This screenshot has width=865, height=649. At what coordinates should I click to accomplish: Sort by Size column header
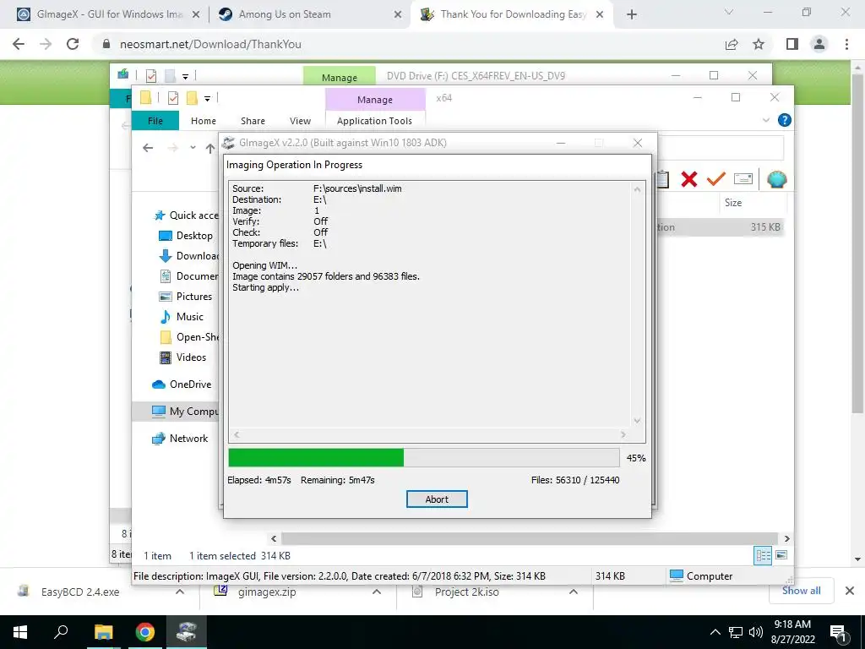pyautogui.click(x=733, y=203)
